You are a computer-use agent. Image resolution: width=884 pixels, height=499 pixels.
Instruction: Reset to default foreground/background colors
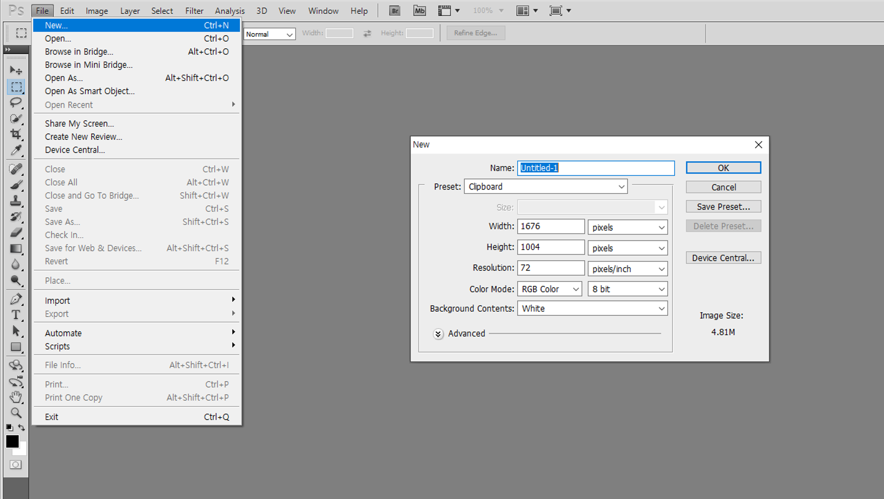click(9, 428)
